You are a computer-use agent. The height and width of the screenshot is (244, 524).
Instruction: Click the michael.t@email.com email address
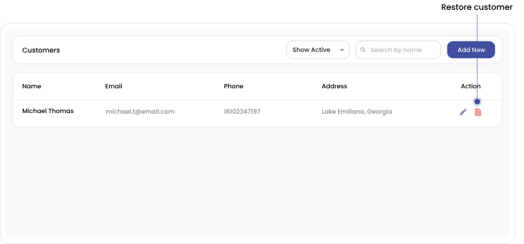coord(140,111)
